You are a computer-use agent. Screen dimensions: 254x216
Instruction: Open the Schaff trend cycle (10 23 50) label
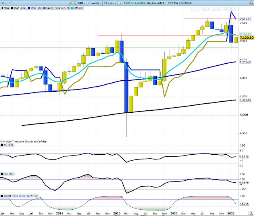19,196
